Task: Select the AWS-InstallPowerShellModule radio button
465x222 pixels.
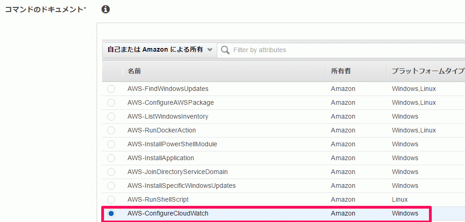Action: pyautogui.click(x=111, y=144)
